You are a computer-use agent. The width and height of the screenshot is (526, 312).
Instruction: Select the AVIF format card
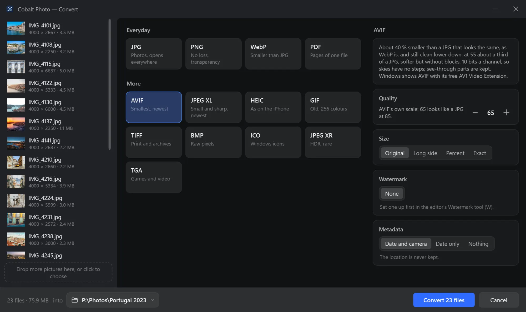tap(154, 107)
